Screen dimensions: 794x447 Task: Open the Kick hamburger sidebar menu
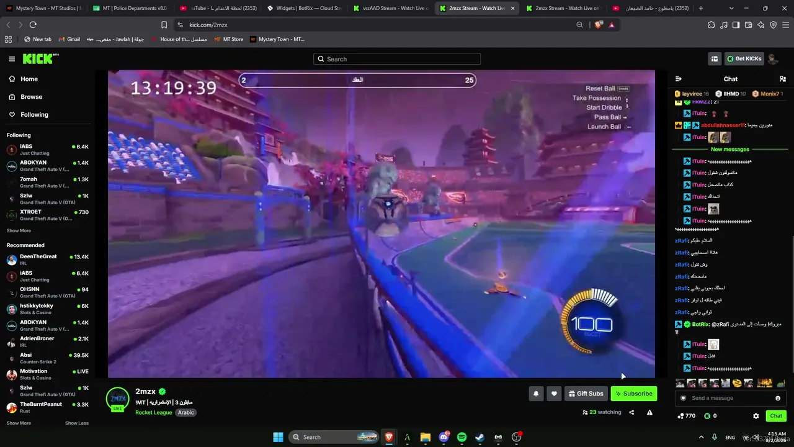tap(12, 59)
